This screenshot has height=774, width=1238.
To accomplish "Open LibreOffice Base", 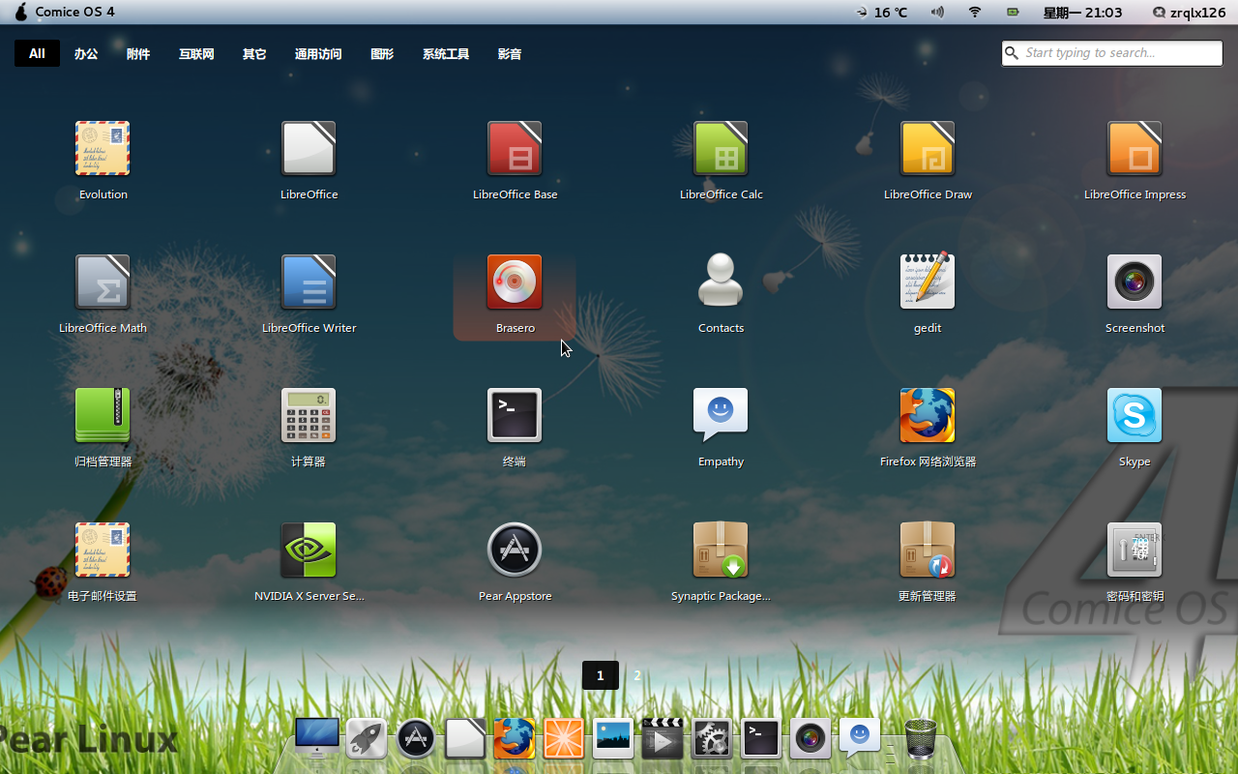I will point(515,148).
